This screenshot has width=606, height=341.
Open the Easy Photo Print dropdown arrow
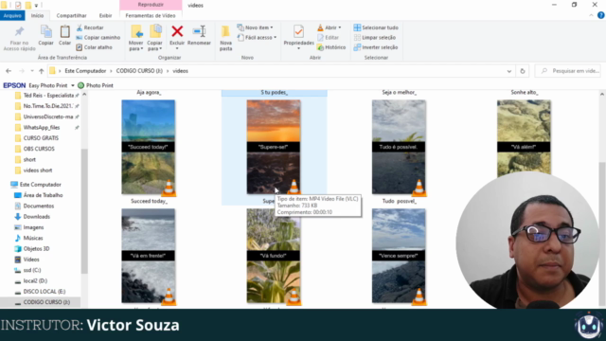point(73,85)
